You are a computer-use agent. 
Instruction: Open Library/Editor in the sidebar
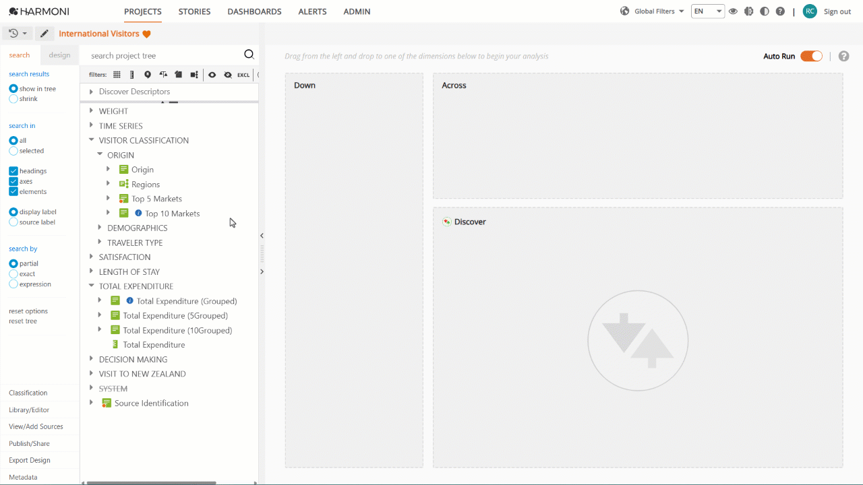coord(29,410)
